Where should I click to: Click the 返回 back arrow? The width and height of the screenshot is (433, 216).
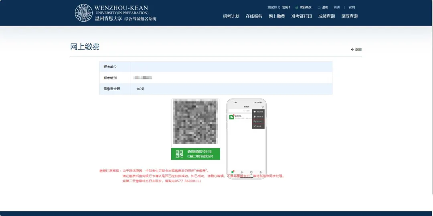352,50
